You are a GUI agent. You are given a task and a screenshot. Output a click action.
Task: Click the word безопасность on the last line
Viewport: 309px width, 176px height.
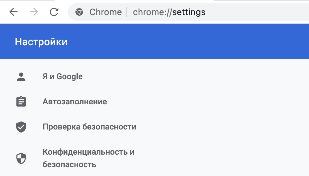point(69,164)
